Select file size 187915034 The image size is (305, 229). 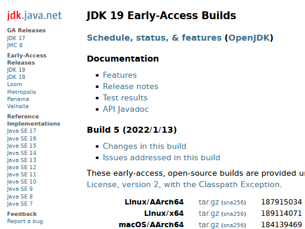pos(282,202)
